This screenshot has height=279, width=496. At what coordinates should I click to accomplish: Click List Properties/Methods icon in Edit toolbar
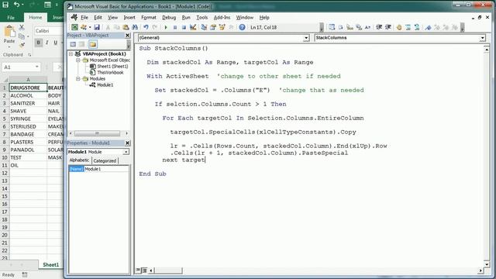coord(332,27)
